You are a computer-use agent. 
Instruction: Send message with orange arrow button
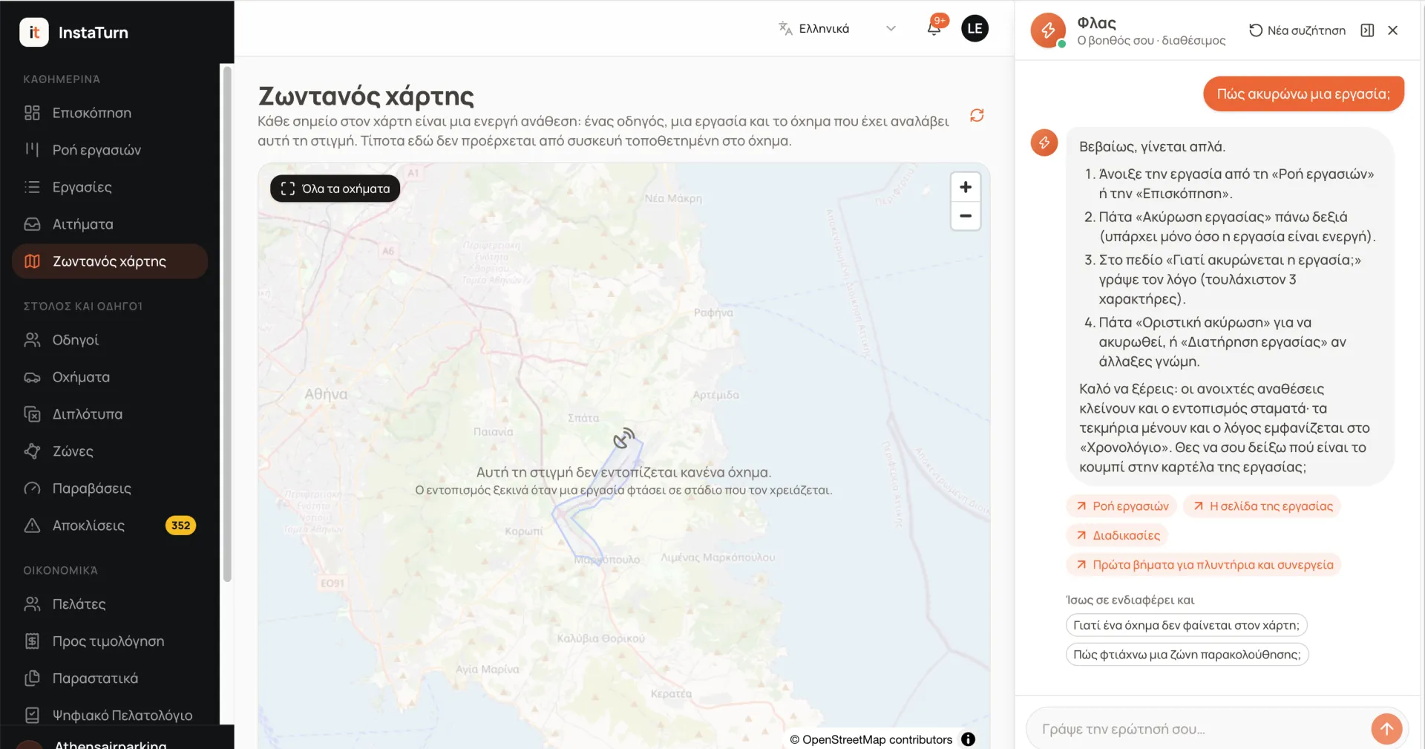tap(1386, 729)
